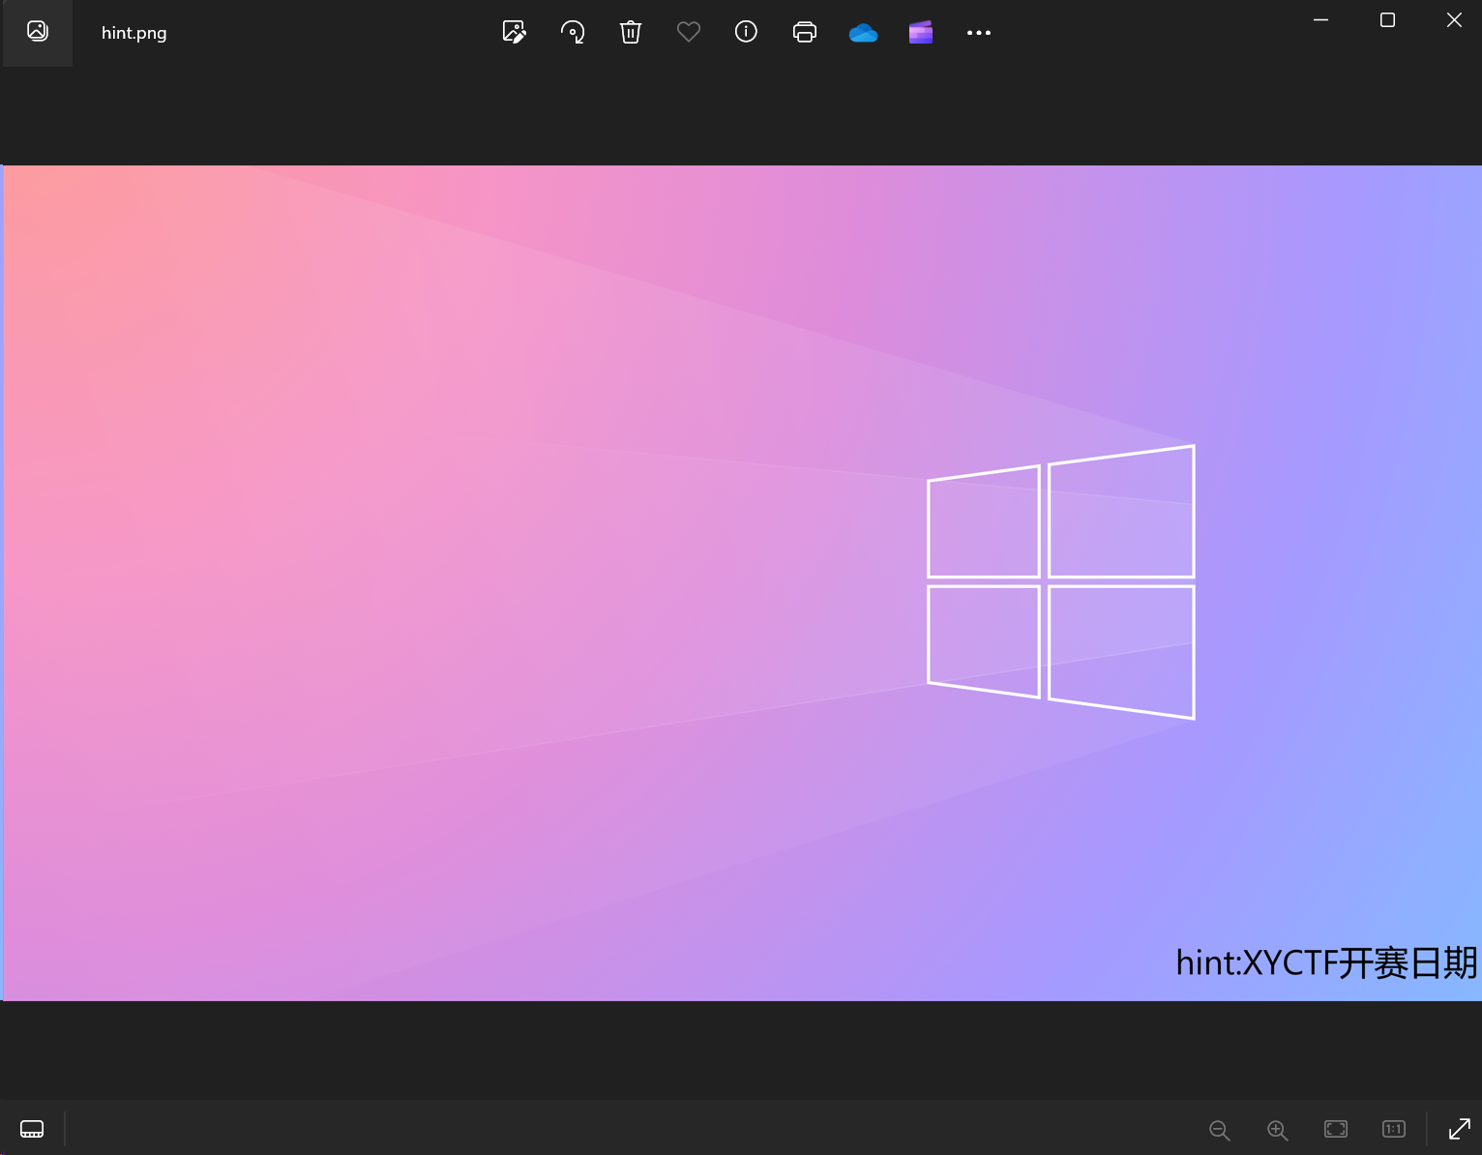Mark the image as favorite (heart)
This screenshot has width=1482, height=1155.
coord(688,32)
